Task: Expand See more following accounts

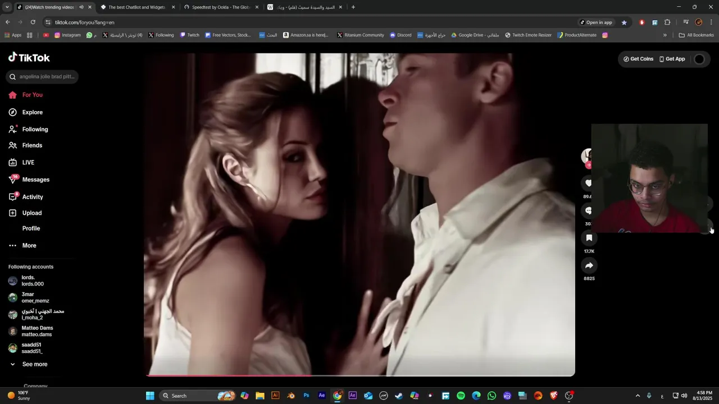Action: (x=28, y=364)
